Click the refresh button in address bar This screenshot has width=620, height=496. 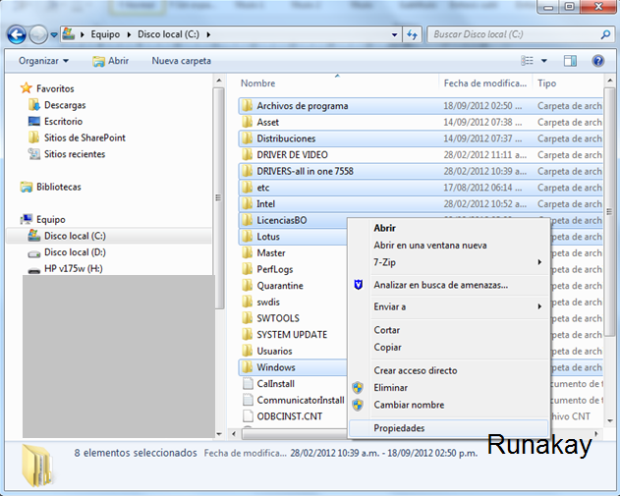412,34
